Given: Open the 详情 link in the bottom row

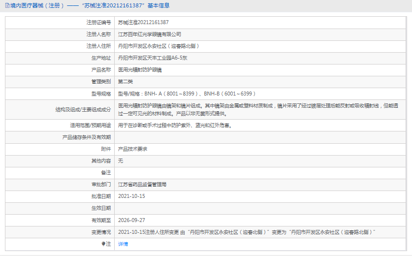Looking at the screenshot, I should tap(123, 244).
